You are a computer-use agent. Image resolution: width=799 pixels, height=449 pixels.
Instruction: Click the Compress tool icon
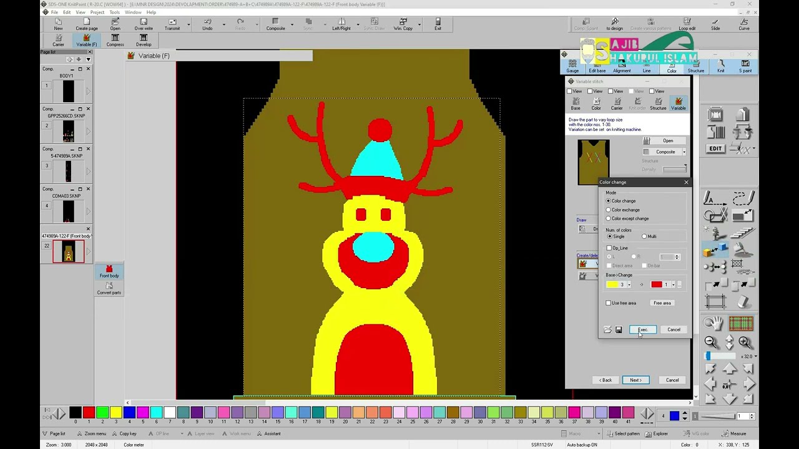115,41
